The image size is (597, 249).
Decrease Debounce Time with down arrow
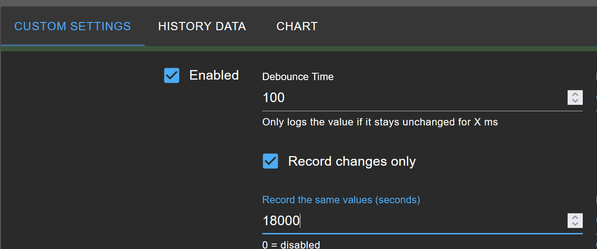(x=575, y=101)
